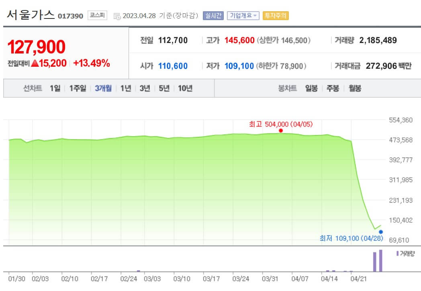Click the 2023.04.28 기준(장마감) date text
Viewport: 421px width, 291px height.
pos(160,16)
